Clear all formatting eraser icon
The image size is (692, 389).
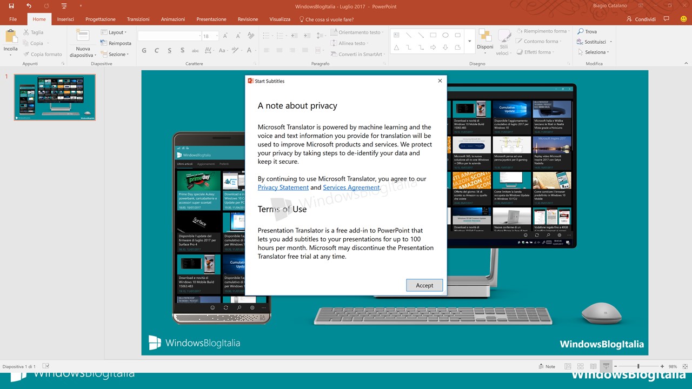[251, 36]
